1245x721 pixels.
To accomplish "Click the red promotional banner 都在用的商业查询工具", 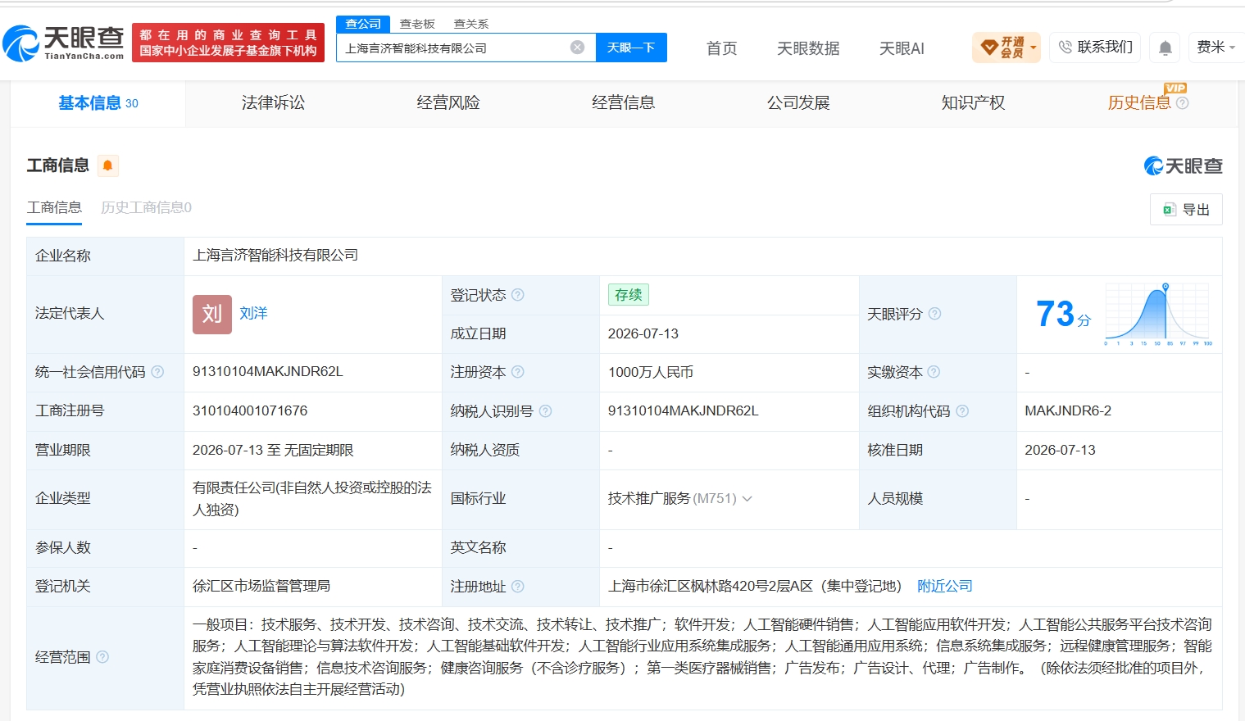I will coord(228,43).
